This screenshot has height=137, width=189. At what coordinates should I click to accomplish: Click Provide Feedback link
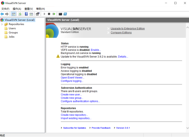tap(101, 128)
